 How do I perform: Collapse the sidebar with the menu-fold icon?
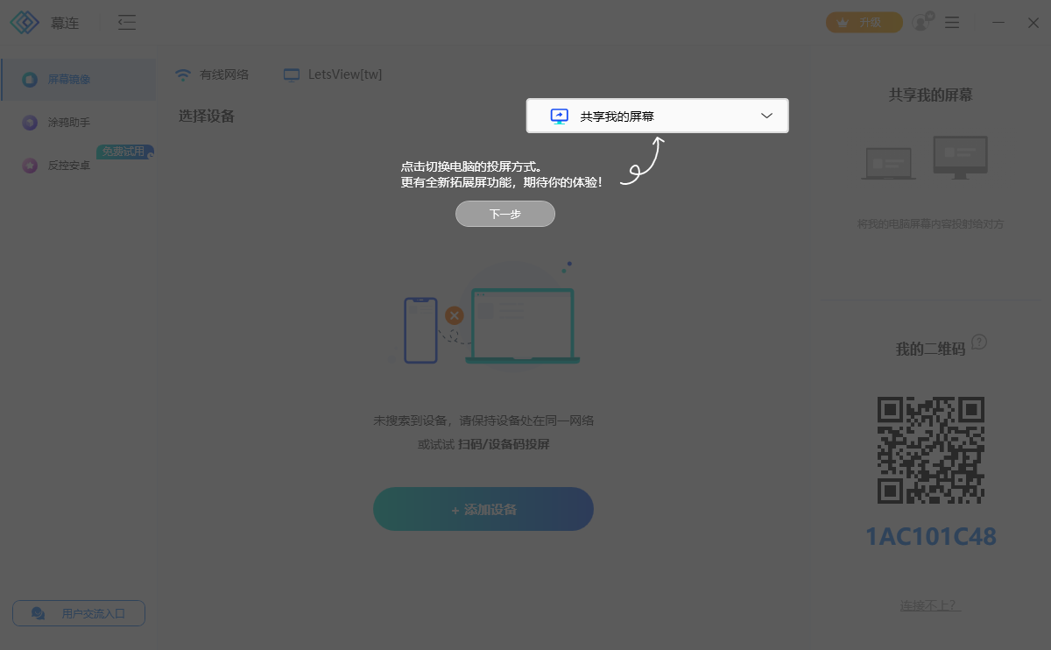(127, 23)
